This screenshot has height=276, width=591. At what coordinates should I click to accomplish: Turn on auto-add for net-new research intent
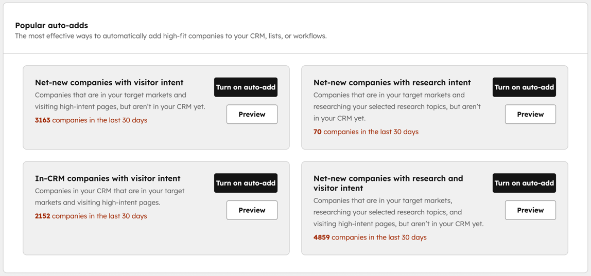(x=524, y=87)
